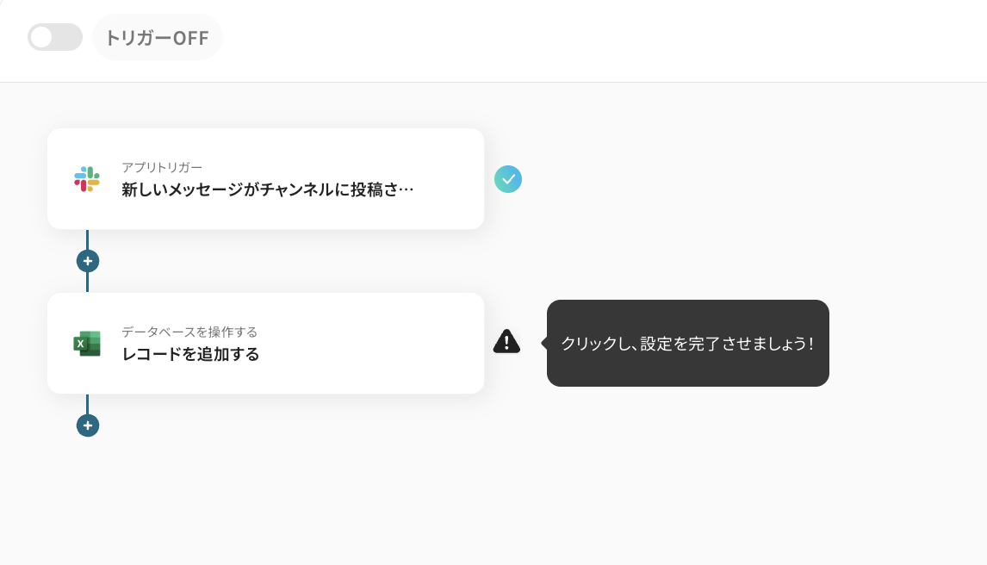The height and width of the screenshot is (565, 987).
Task: Click the Excel database operation icon
Action: coord(87,343)
